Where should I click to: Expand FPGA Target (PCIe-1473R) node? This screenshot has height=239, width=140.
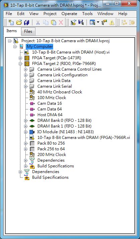20,58
